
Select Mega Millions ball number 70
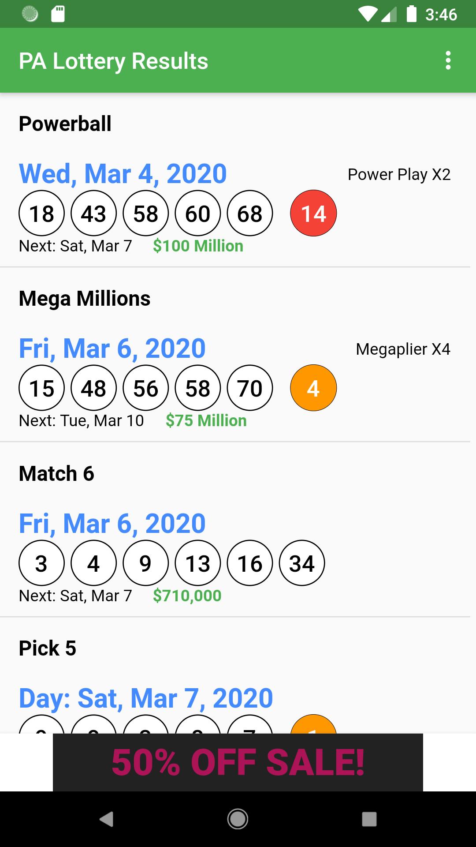(x=250, y=388)
